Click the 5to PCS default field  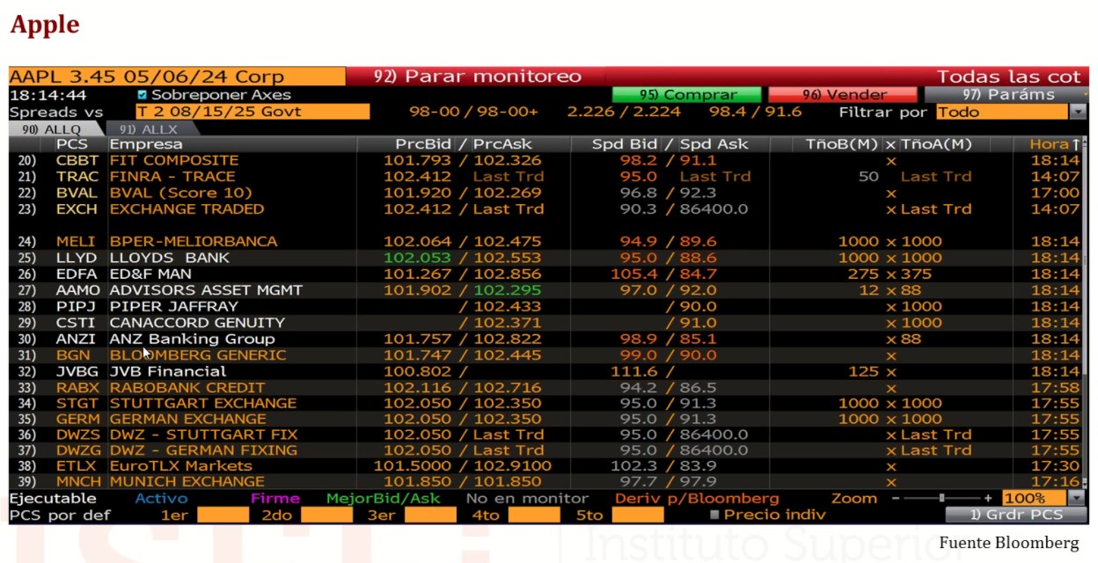pyautogui.click(x=638, y=515)
